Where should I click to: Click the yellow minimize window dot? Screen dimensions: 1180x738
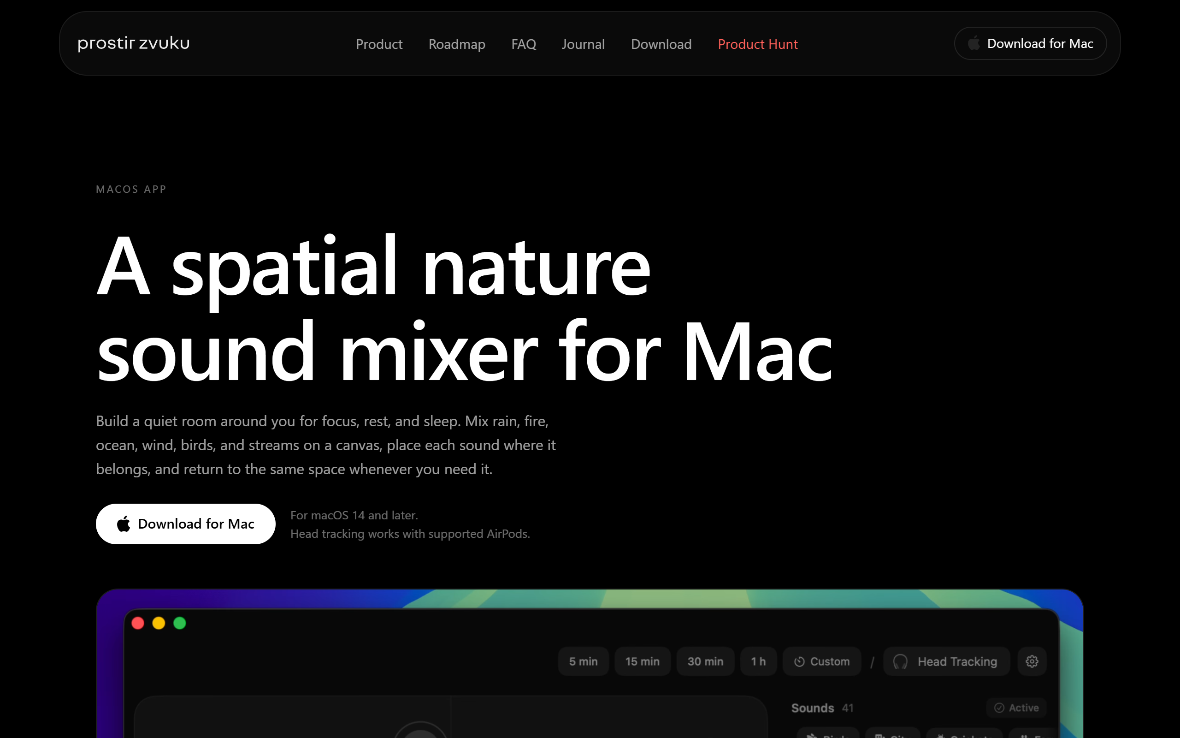pyautogui.click(x=159, y=623)
